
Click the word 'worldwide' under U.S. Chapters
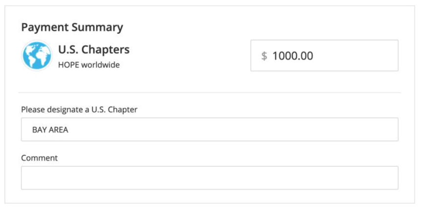[x=101, y=65]
